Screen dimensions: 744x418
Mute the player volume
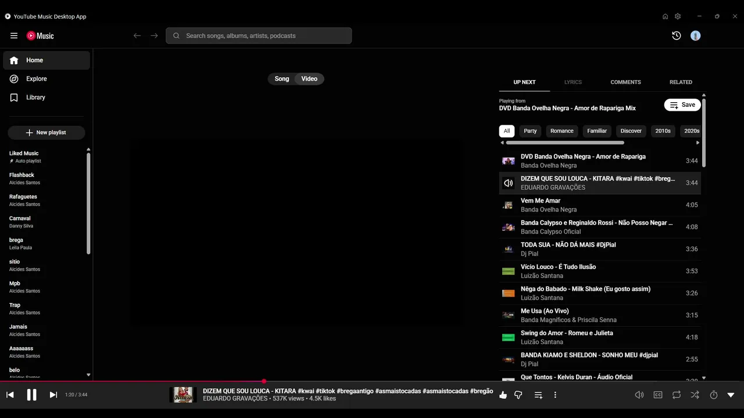tap(639, 395)
